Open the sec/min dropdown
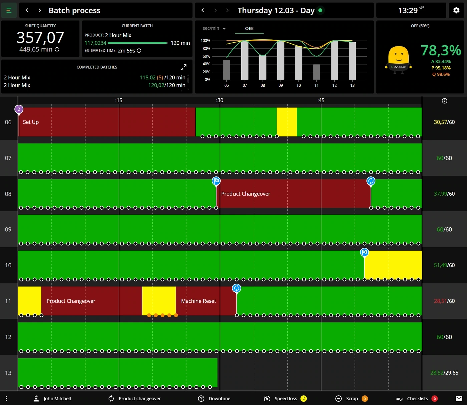Viewport: 467px width, 405px height. point(214,28)
